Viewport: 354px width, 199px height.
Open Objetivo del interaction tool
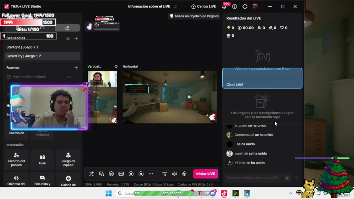[16, 180]
